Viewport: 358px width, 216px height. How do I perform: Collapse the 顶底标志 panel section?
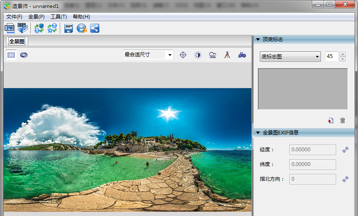pyautogui.click(x=258, y=40)
